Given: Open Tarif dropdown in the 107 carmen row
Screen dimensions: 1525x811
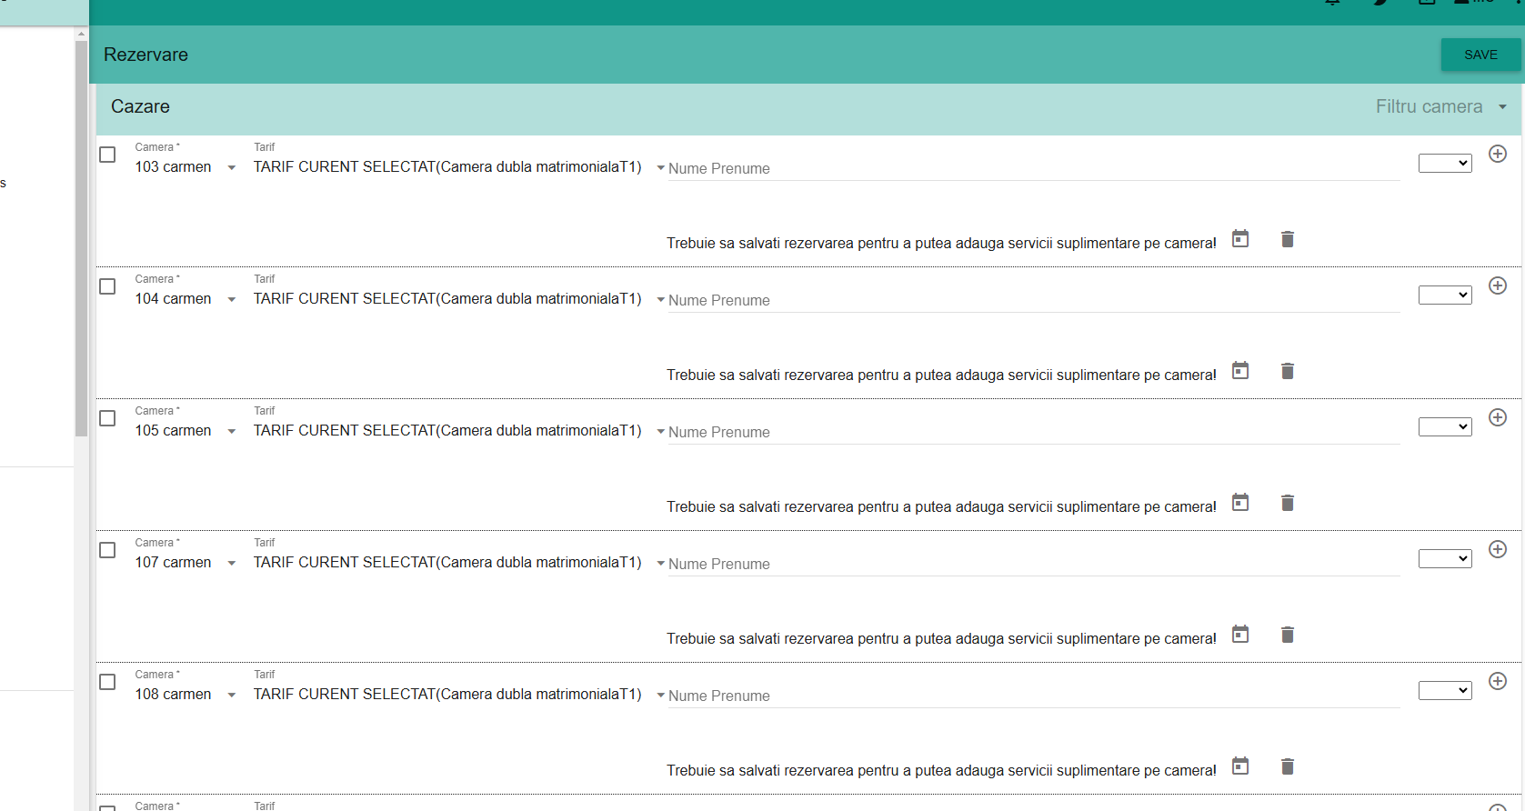Looking at the screenshot, I should [459, 563].
